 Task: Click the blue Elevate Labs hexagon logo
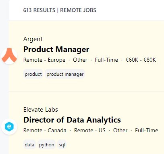click(x=9, y=127)
